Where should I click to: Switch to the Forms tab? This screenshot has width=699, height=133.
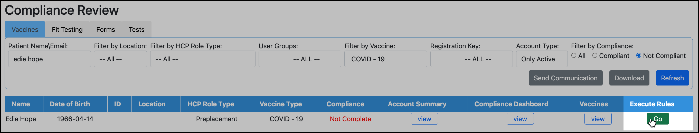(x=106, y=29)
